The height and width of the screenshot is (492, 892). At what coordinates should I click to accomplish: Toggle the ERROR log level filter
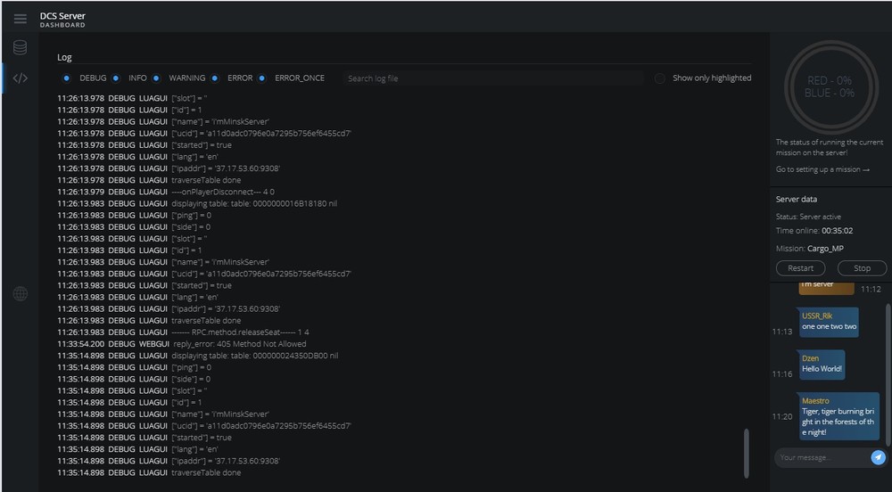[215, 78]
